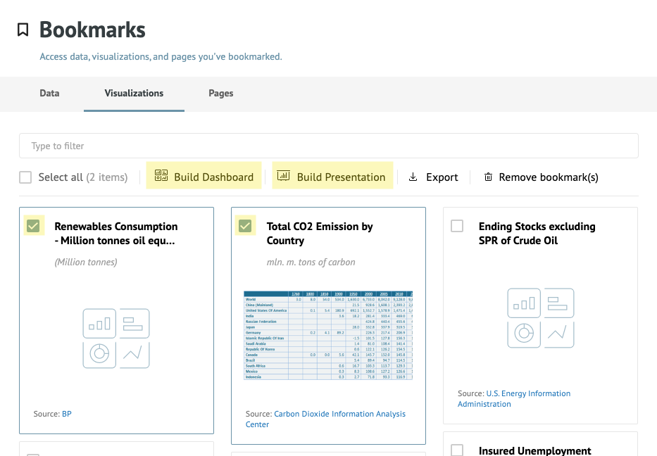Click the trash icon for Remove bookmark(s)
The image size is (657, 456).
point(488,177)
